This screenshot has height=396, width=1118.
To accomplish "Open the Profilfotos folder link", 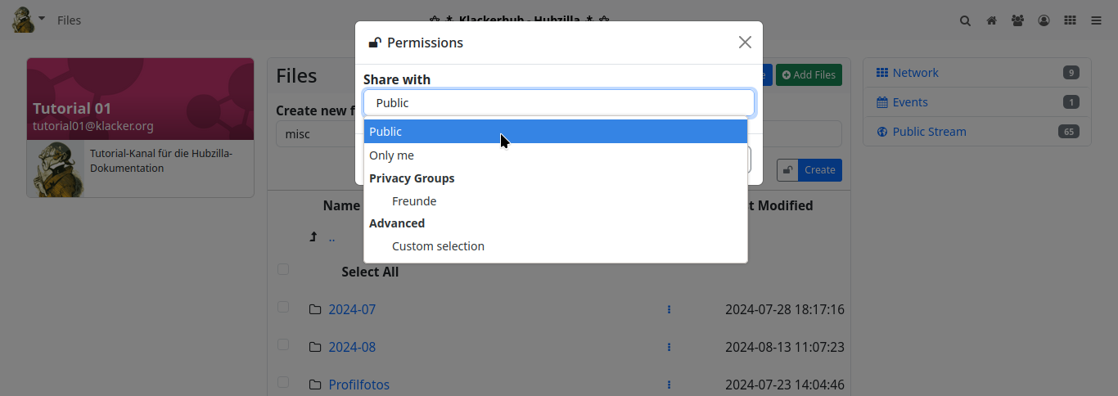I will click(358, 385).
